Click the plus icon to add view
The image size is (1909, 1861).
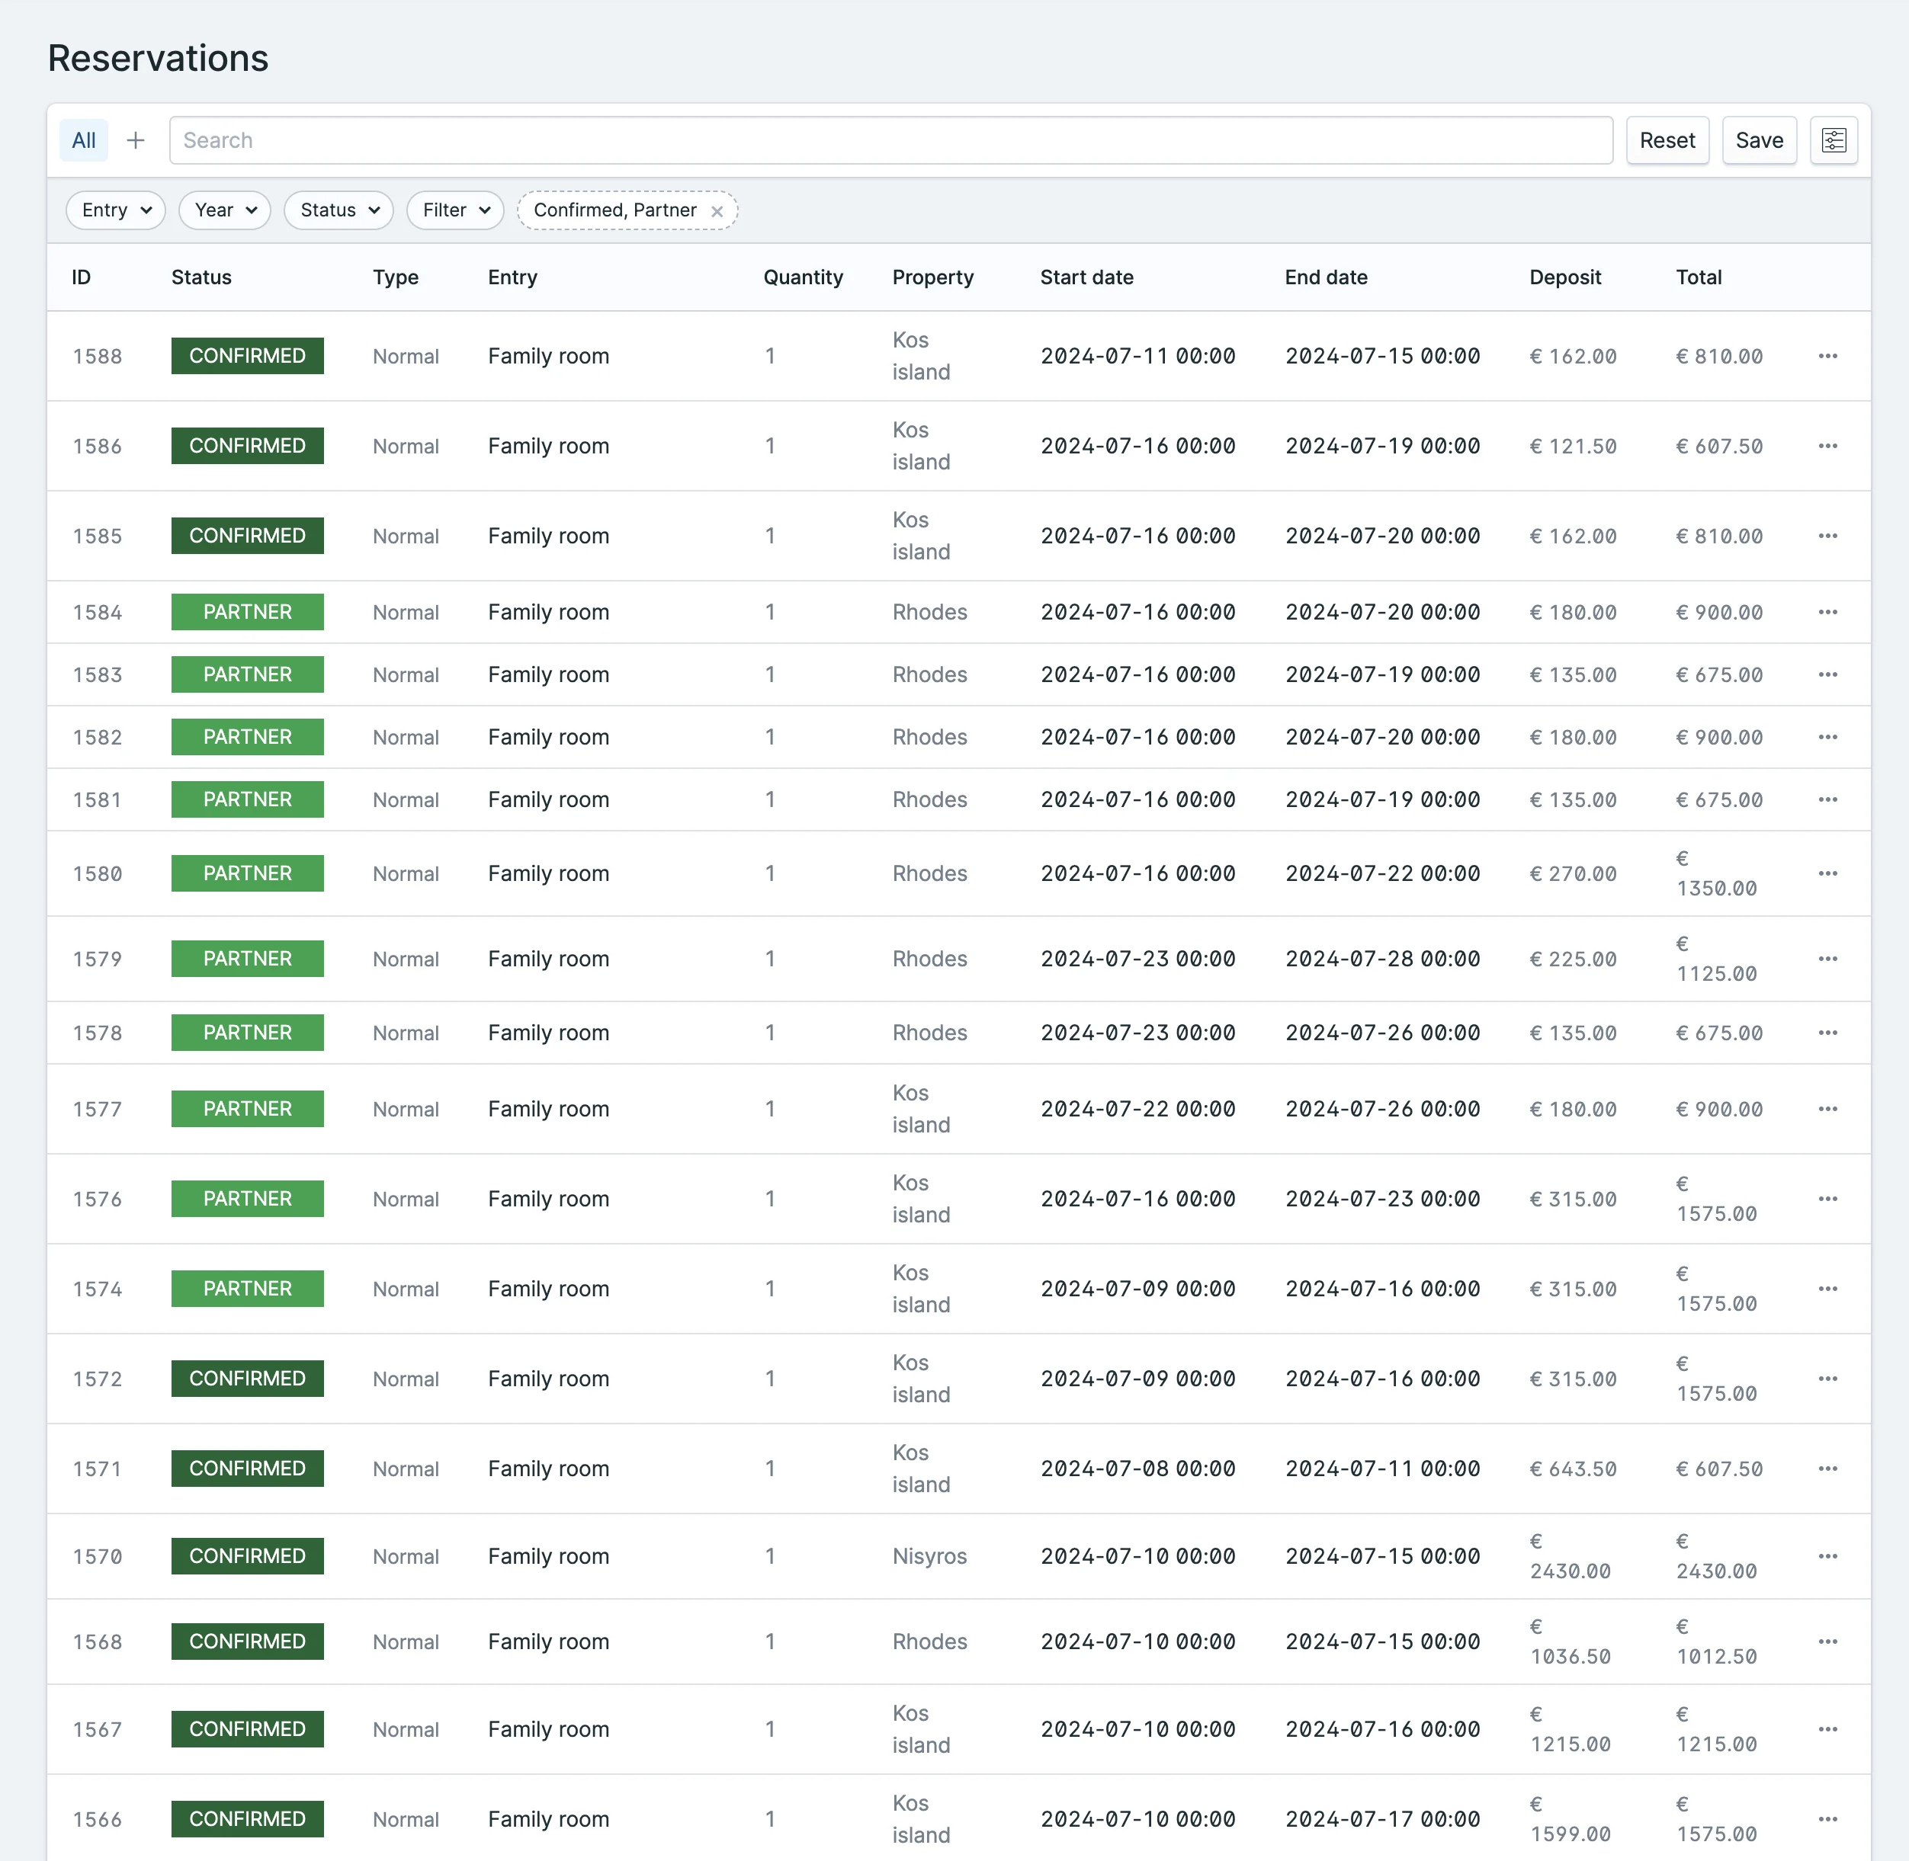click(x=136, y=141)
